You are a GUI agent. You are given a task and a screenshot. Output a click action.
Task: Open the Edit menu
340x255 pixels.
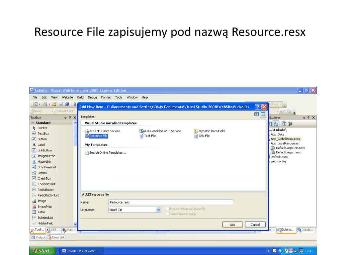point(44,97)
